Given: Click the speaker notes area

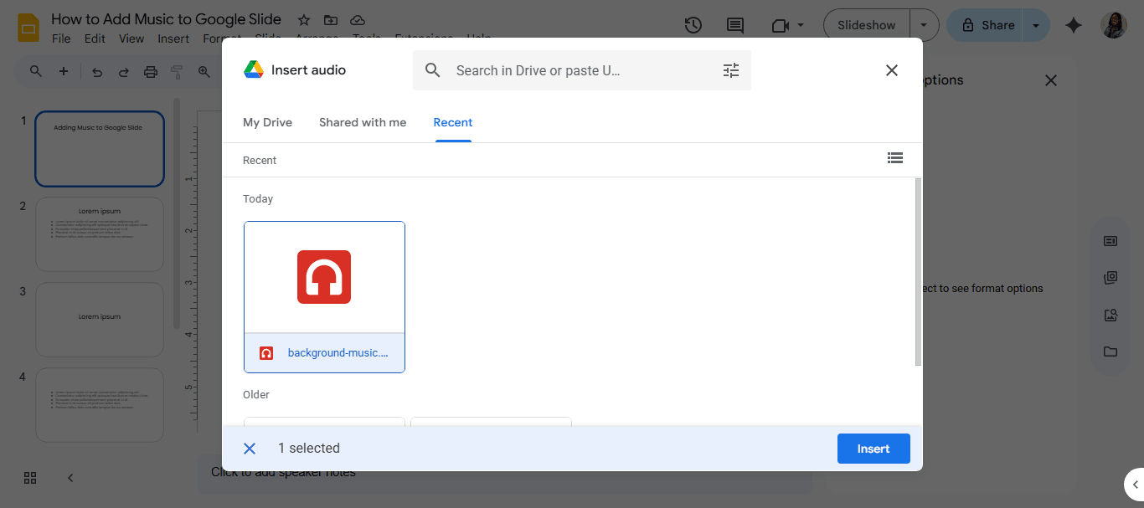Looking at the screenshot, I should click(504, 473).
